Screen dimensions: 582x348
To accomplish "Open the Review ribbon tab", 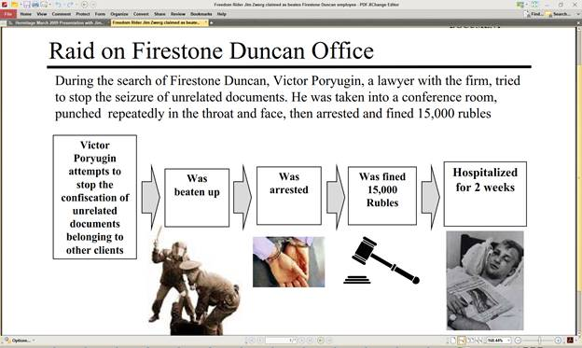I will point(178,14).
